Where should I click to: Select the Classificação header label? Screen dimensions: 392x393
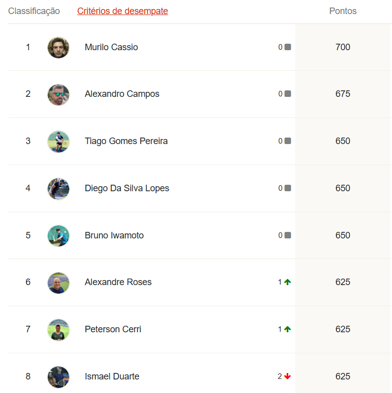(34, 11)
